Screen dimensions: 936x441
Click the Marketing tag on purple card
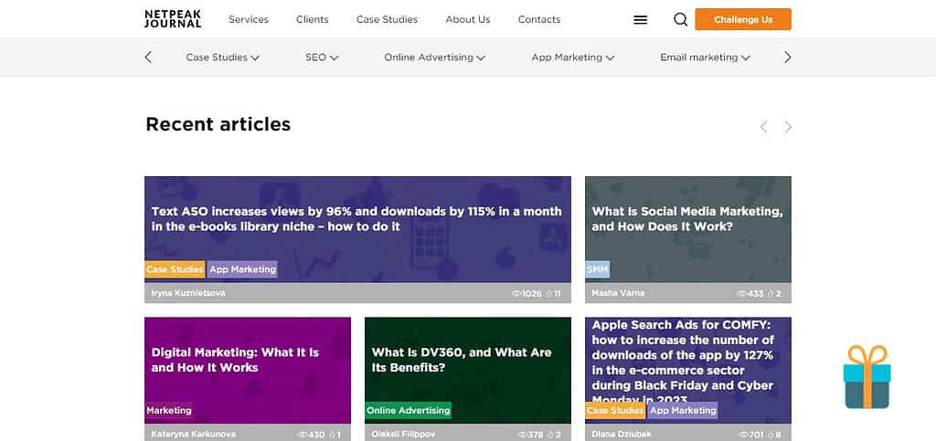click(169, 411)
